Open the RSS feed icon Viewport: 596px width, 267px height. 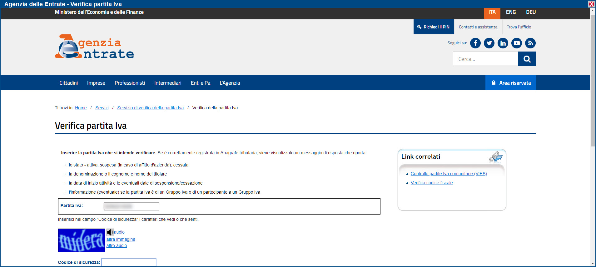[530, 43]
